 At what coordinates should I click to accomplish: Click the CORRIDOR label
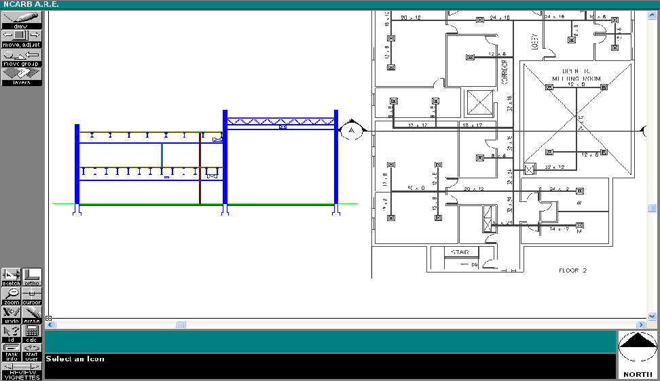point(505,71)
